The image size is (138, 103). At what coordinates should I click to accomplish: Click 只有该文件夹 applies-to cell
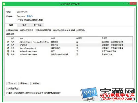[x=107, y=54]
